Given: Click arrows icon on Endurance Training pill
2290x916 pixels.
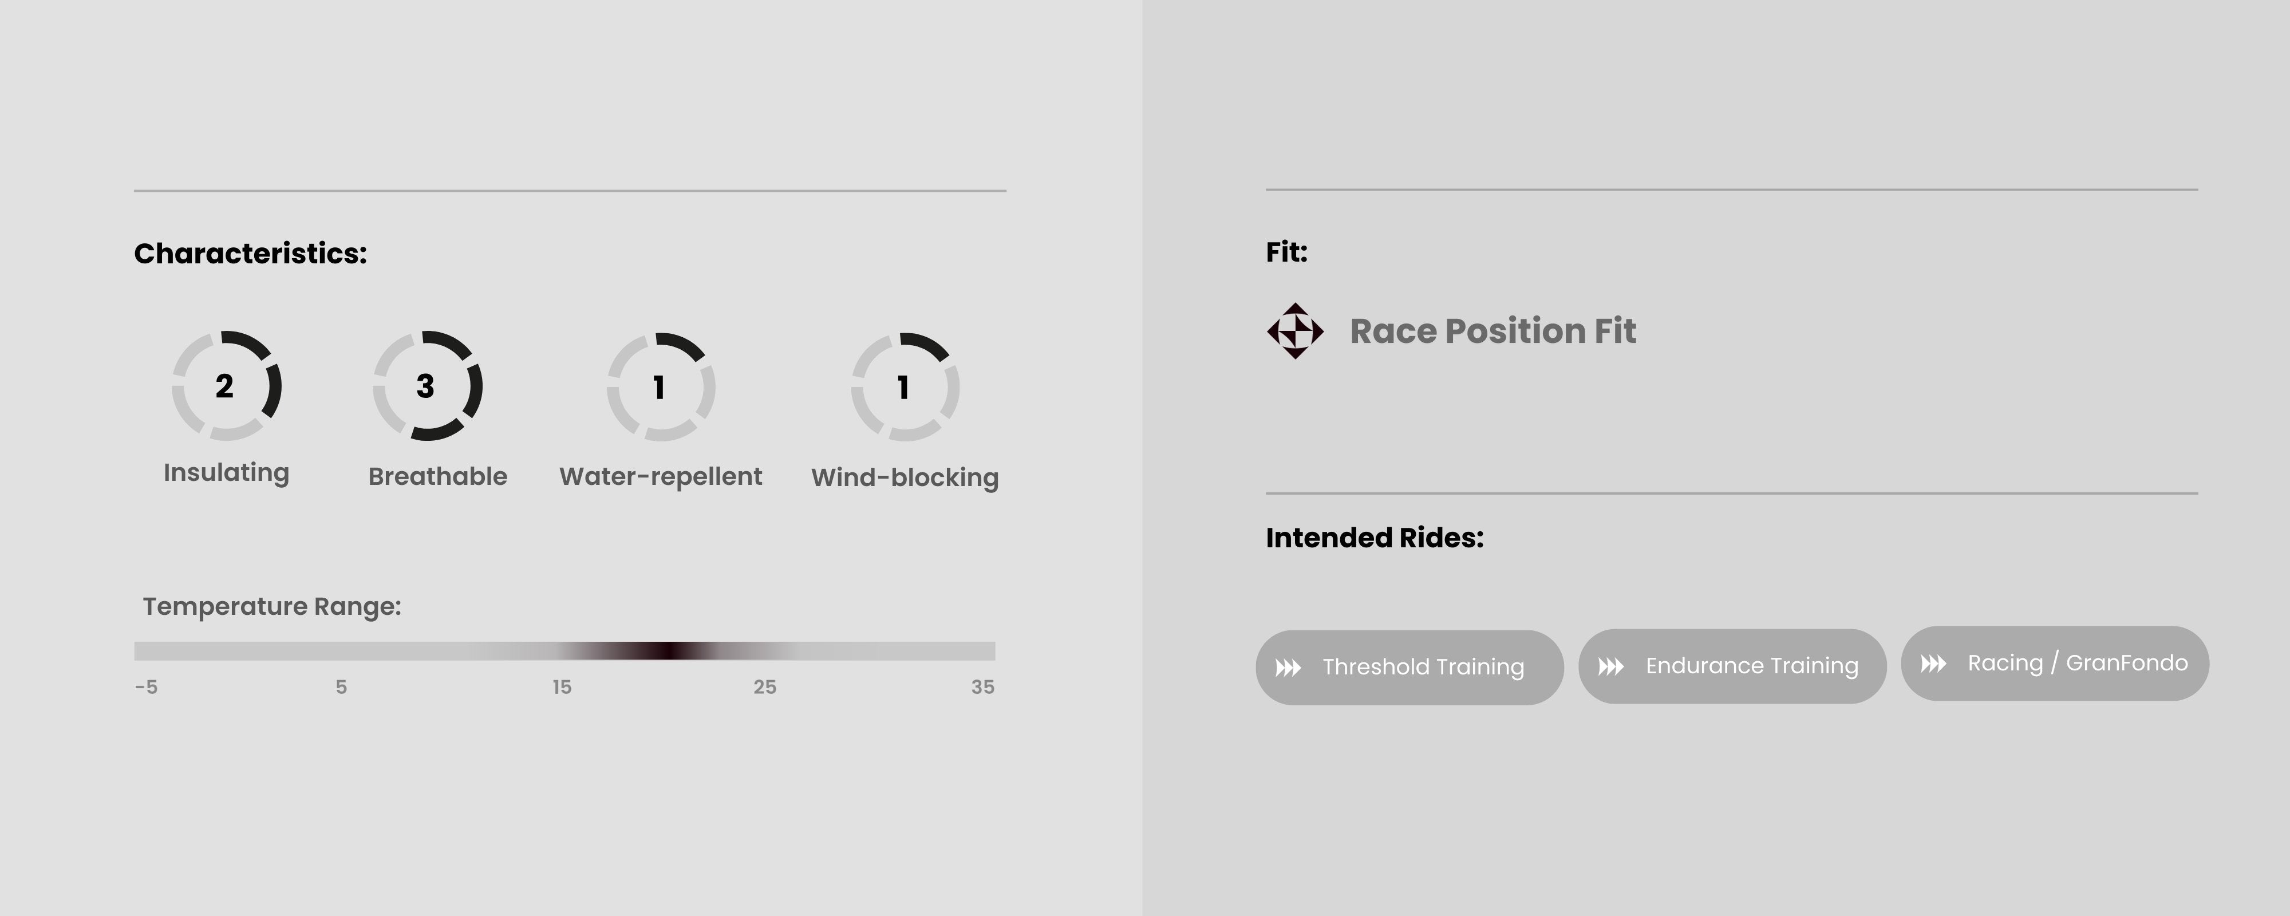Looking at the screenshot, I should [x=1611, y=666].
